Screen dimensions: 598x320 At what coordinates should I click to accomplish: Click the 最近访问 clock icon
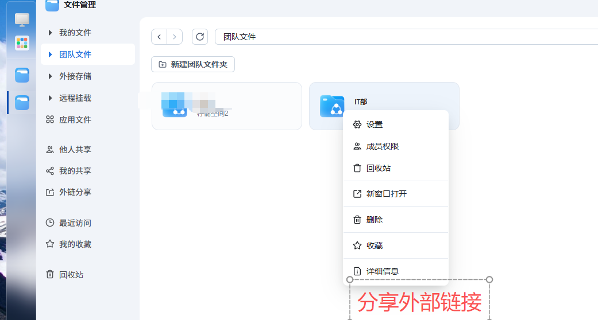click(x=50, y=223)
